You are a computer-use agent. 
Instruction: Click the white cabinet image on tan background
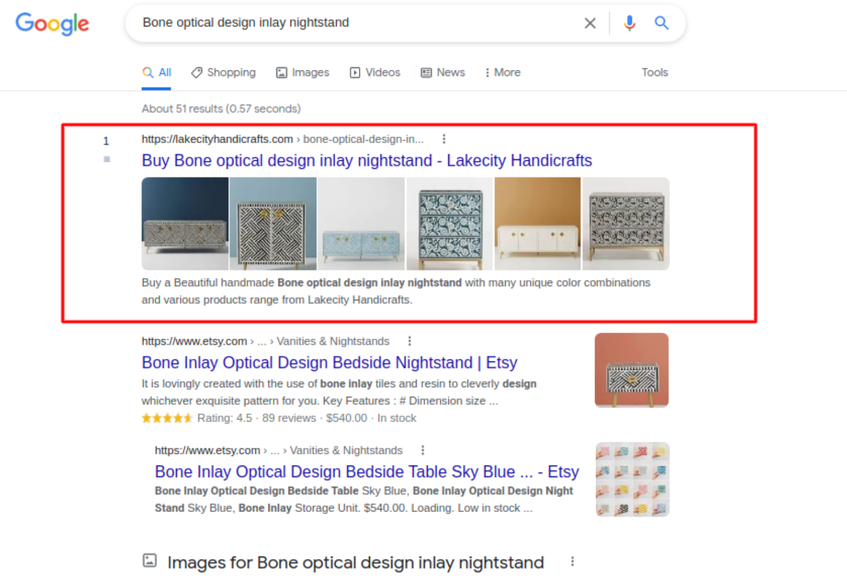[537, 224]
